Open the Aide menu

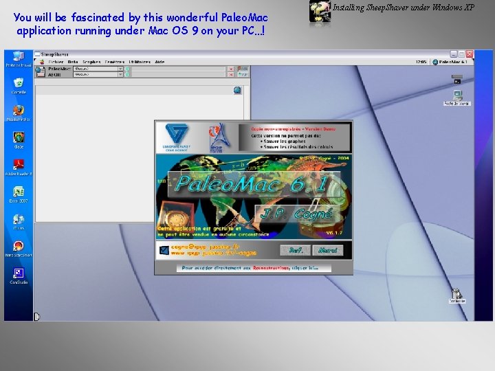pyautogui.click(x=159, y=62)
